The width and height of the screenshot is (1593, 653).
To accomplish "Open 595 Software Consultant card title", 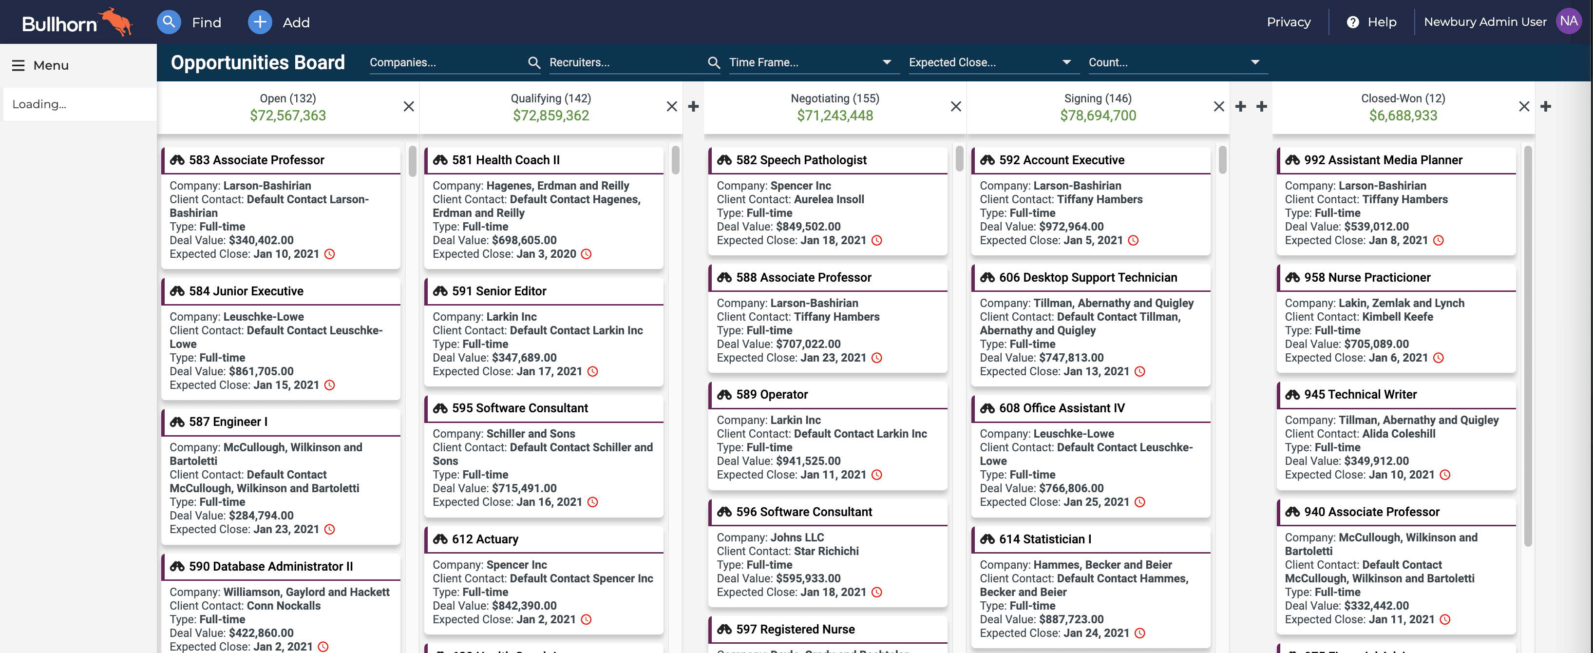I will pyautogui.click(x=519, y=408).
